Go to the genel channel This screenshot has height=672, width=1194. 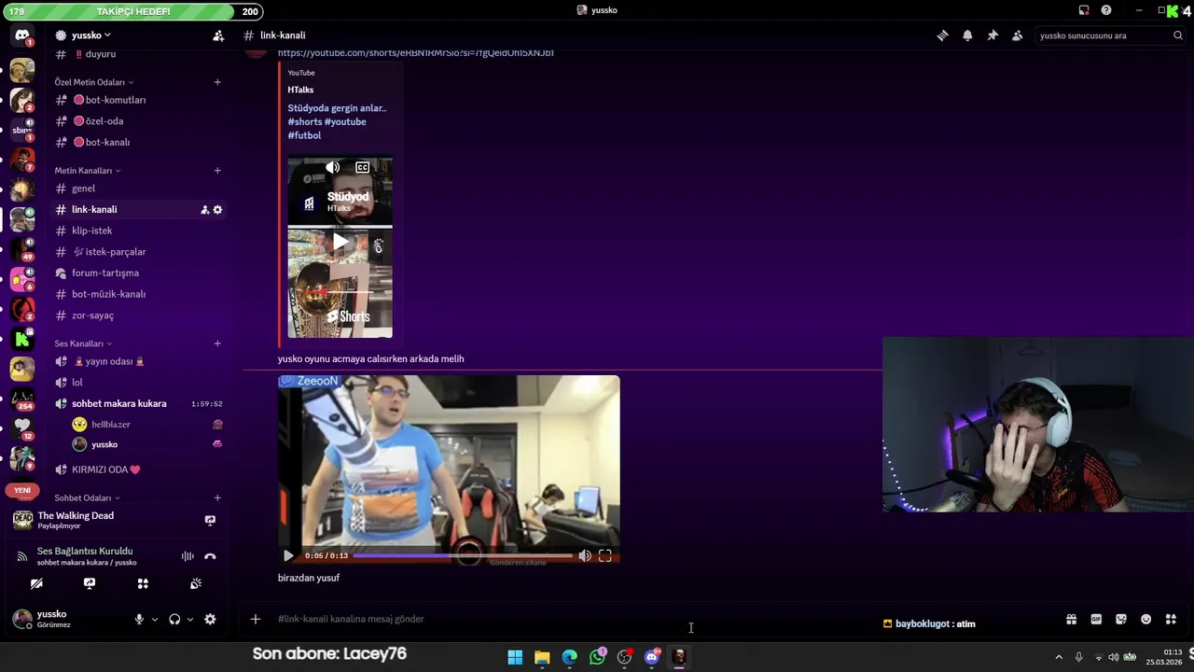[x=138, y=189]
